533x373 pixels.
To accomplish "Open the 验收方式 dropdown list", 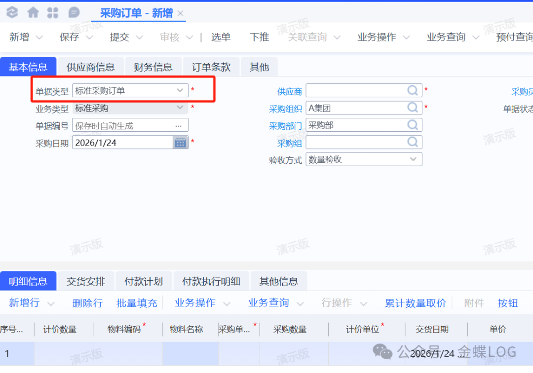I will pos(413,159).
